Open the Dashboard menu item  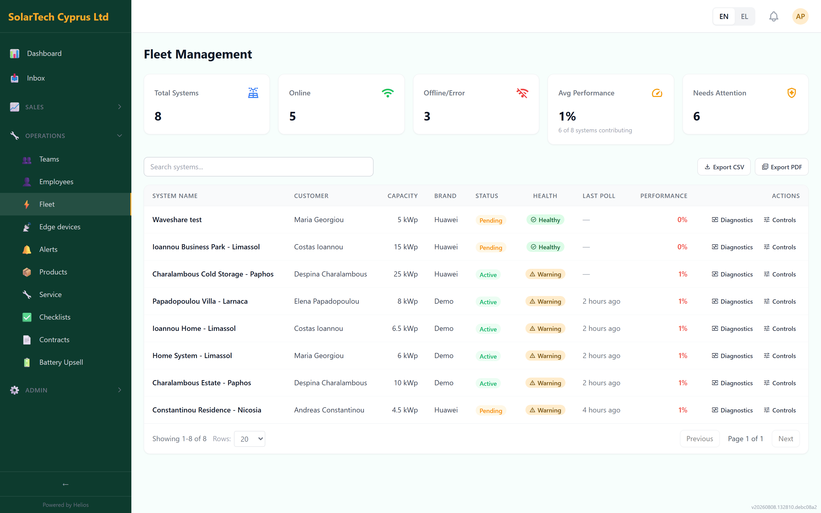pyautogui.click(x=65, y=54)
